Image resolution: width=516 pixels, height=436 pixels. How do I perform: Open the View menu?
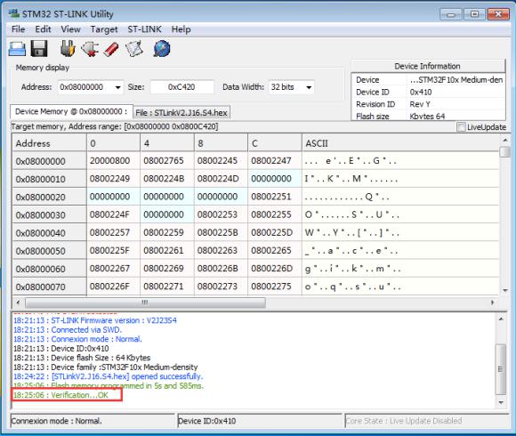coord(70,29)
